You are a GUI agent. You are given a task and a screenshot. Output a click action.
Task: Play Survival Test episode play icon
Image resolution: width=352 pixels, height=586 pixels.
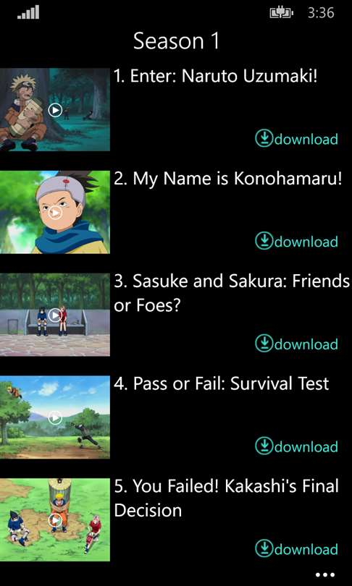pos(55,417)
